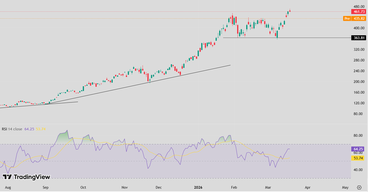Viewport: 368px width, 192px height.
Task: Click the Apr label on time axis
Action: point(308,187)
